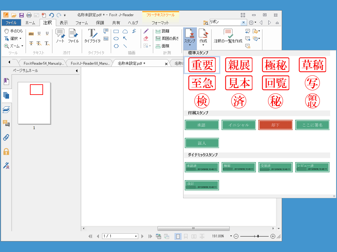Redo the last undone action

click(x=59, y=15)
